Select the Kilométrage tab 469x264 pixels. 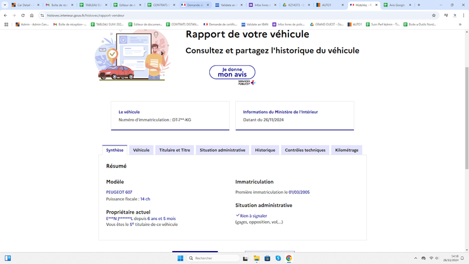pos(346,150)
